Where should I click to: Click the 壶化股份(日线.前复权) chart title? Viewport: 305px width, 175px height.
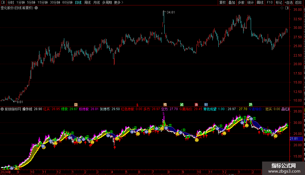click(x=17, y=8)
